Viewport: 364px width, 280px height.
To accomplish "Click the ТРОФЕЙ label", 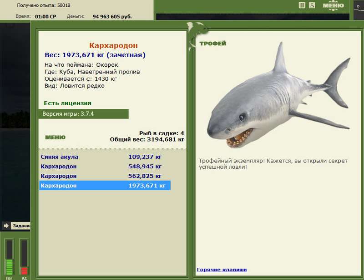I will pos(212,43).
